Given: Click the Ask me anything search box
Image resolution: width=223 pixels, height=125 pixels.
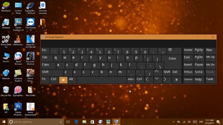Looking at the screenshot, I should click(x=36, y=122).
